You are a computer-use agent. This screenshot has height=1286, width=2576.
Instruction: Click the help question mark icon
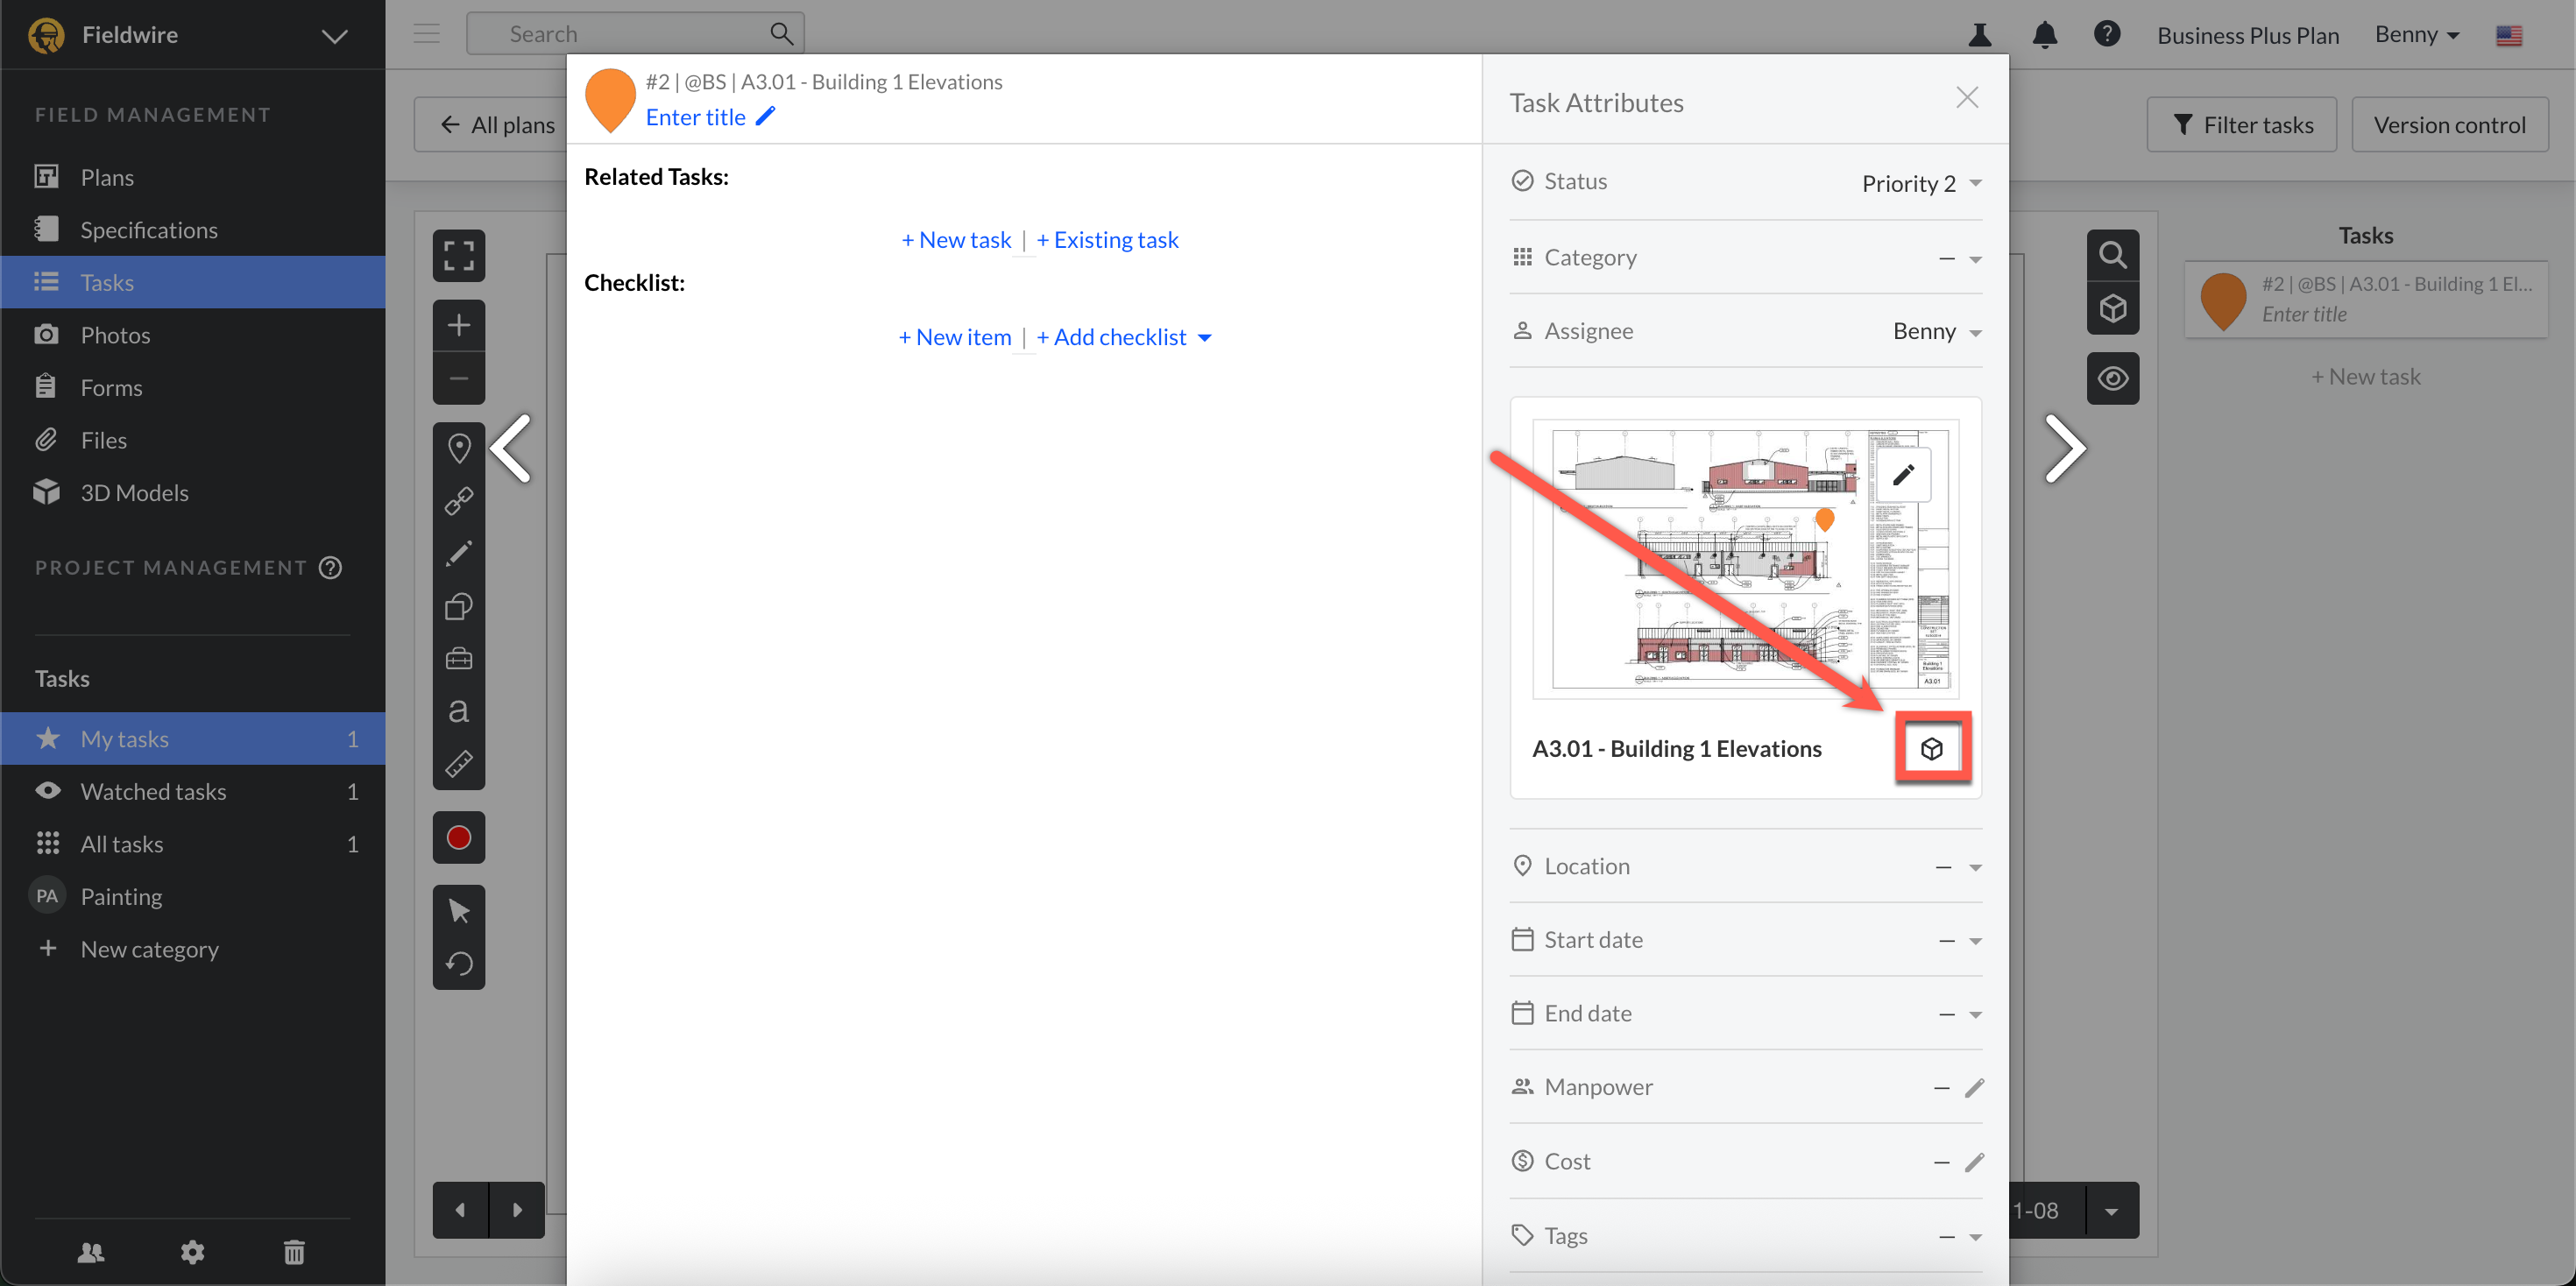pyautogui.click(x=2106, y=34)
